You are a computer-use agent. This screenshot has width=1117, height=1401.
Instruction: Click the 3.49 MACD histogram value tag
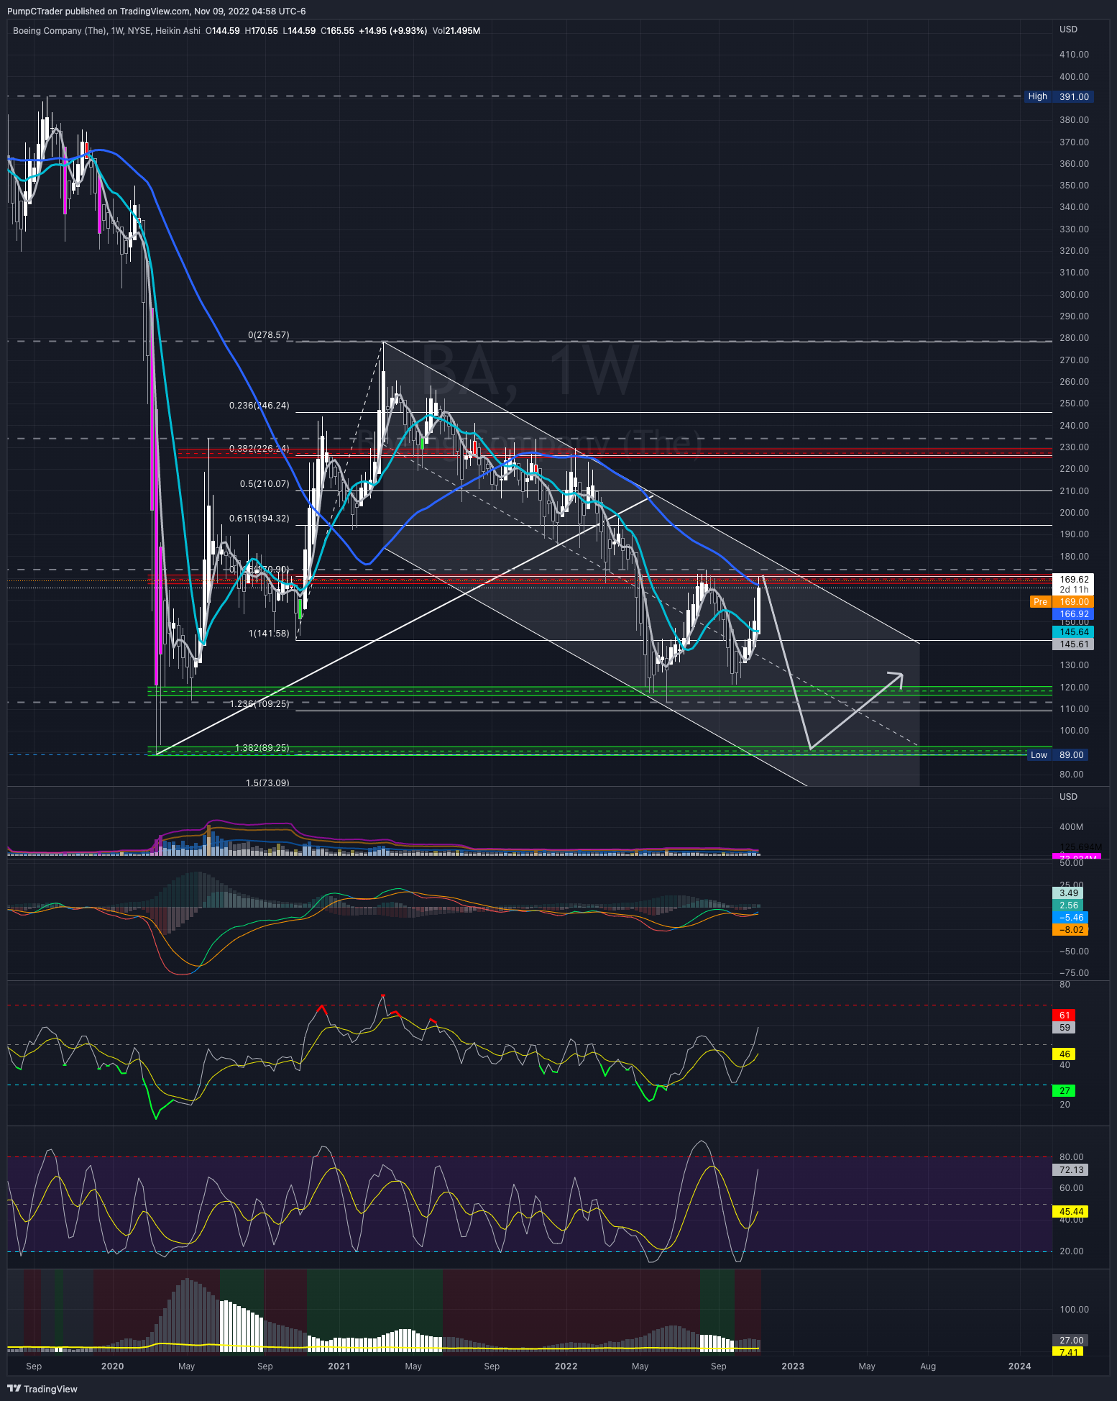(1069, 893)
